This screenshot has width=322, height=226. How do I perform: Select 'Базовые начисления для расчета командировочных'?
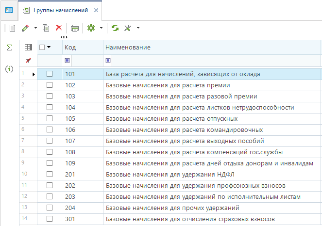point(184,130)
